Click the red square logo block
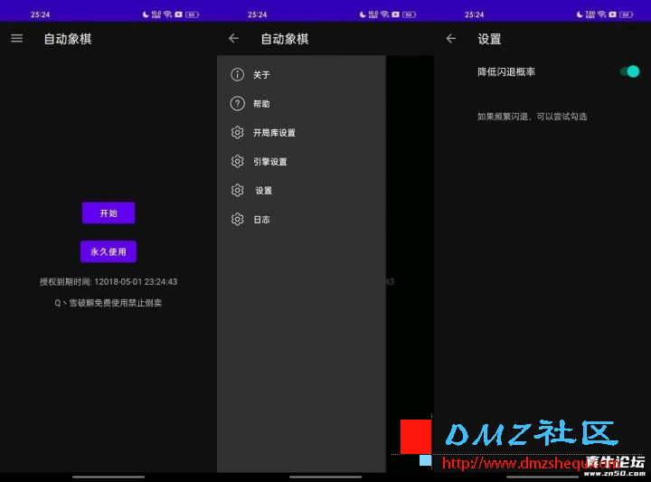The image size is (651, 482). click(x=416, y=437)
